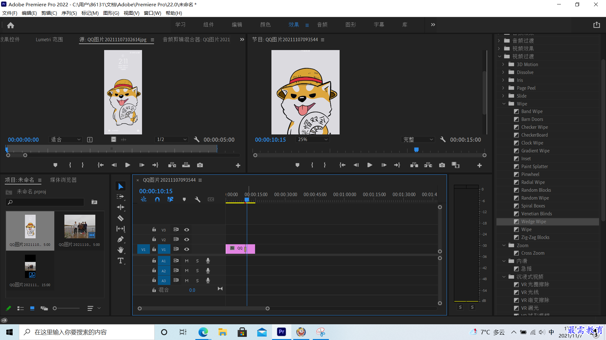This screenshot has width=606, height=340.
Task: Select the Slip tool
Action: click(121, 229)
